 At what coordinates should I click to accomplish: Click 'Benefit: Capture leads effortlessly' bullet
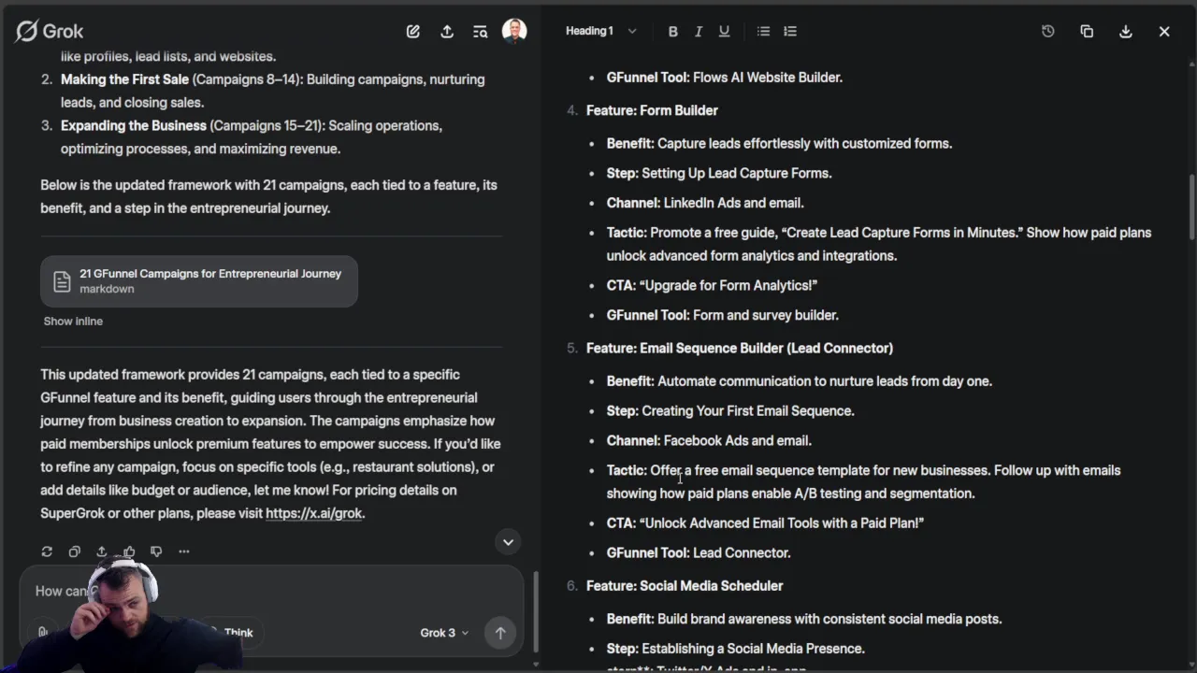pyautogui.click(x=779, y=144)
